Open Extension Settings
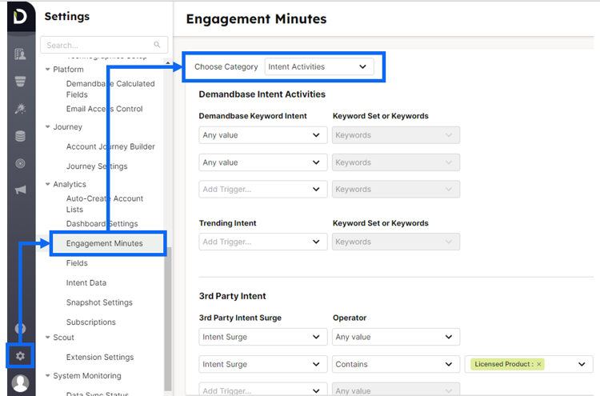The image size is (600, 396). [x=99, y=357]
